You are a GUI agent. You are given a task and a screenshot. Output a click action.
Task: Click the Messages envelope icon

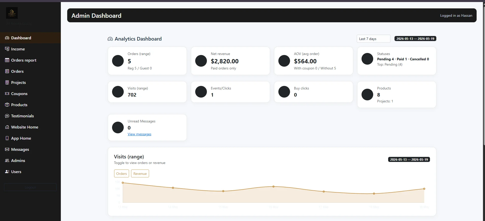pyautogui.click(x=7, y=149)
